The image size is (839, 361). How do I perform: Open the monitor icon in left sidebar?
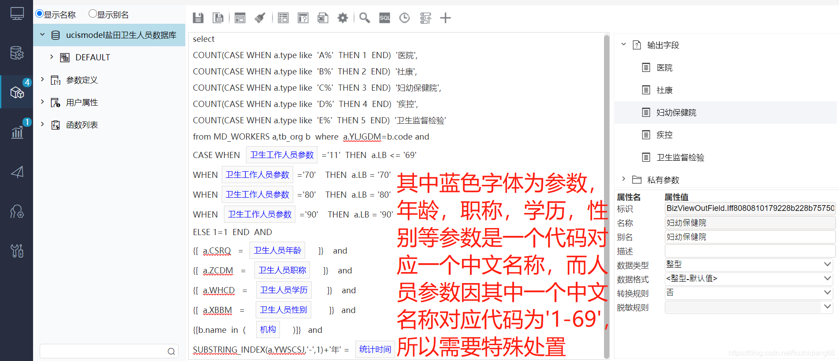click(17, 14)
